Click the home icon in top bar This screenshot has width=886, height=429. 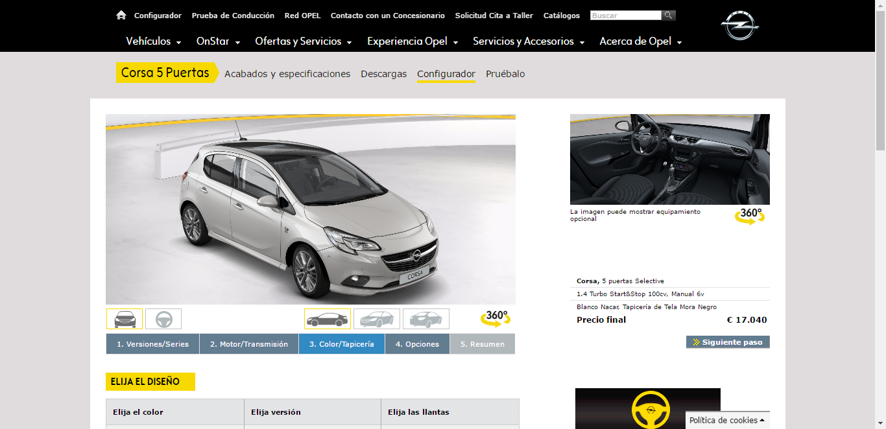[121, 15]
